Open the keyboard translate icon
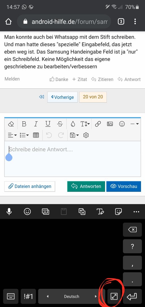The image size is (145, 307). click(82, 211)
